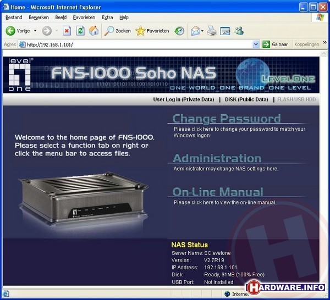Click the level one logo in banner
The image size is (330, 300).
20,75
